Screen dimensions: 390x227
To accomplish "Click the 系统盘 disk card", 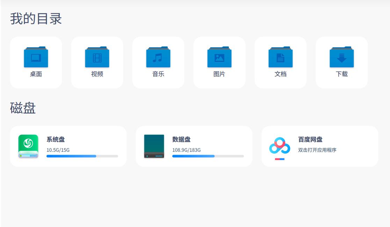I will (69, 146).
